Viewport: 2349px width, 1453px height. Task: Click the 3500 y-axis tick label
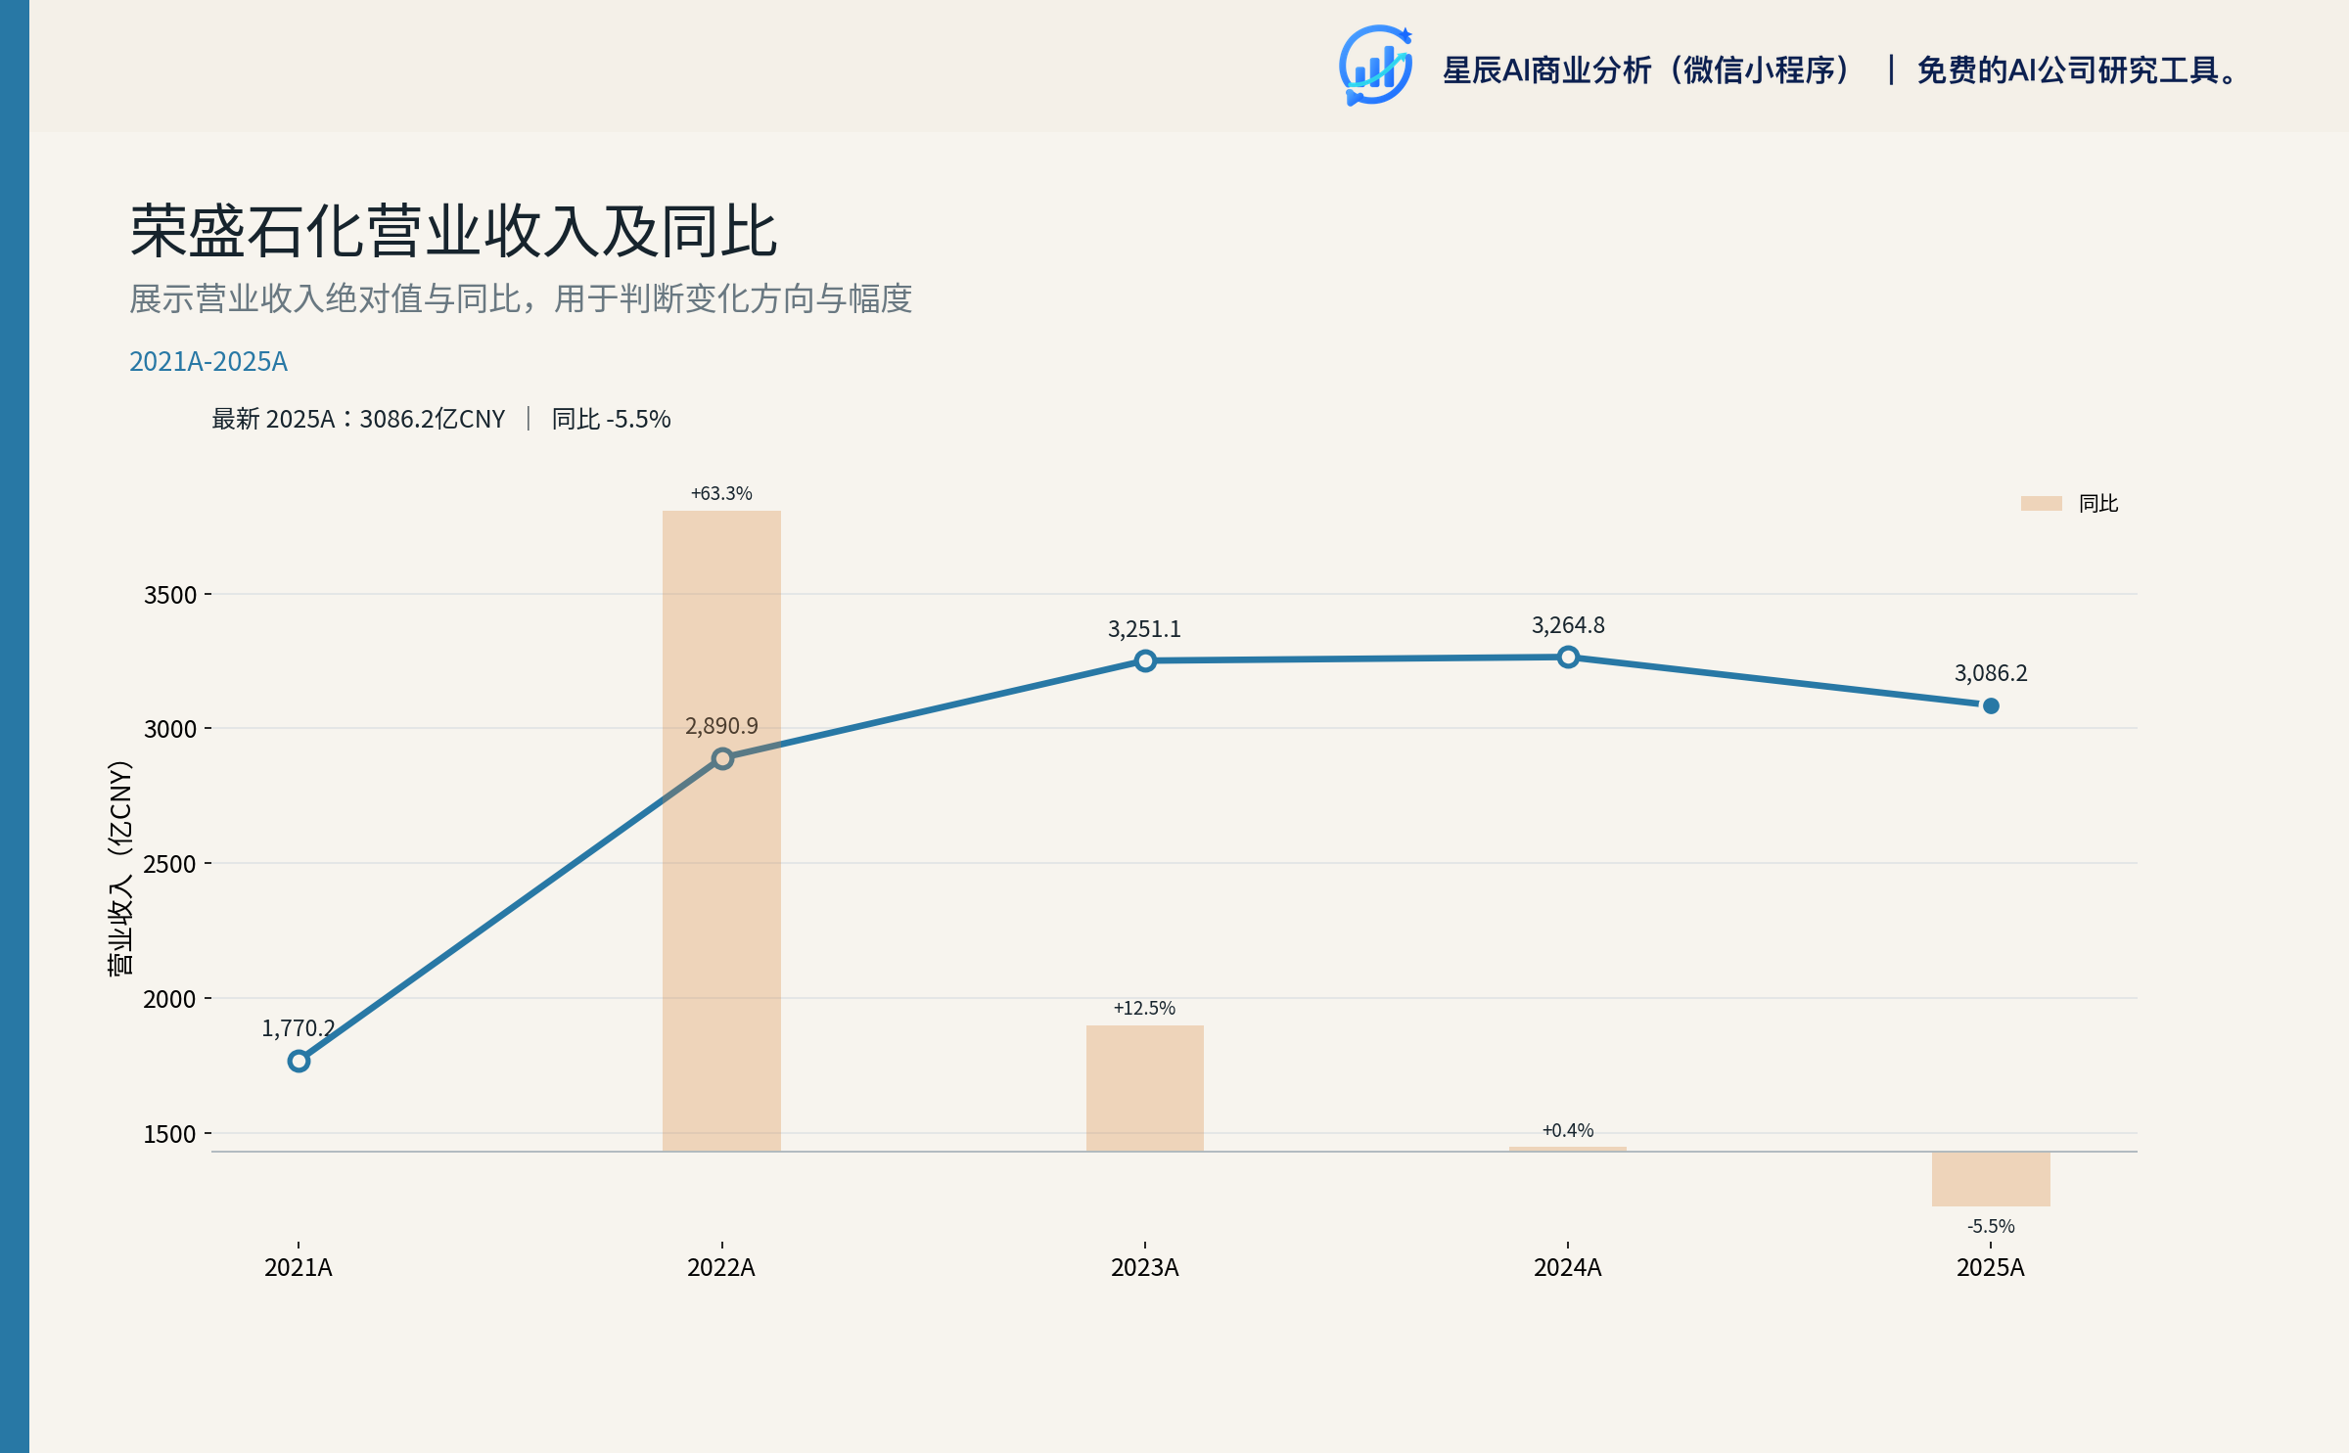[170, 595]
